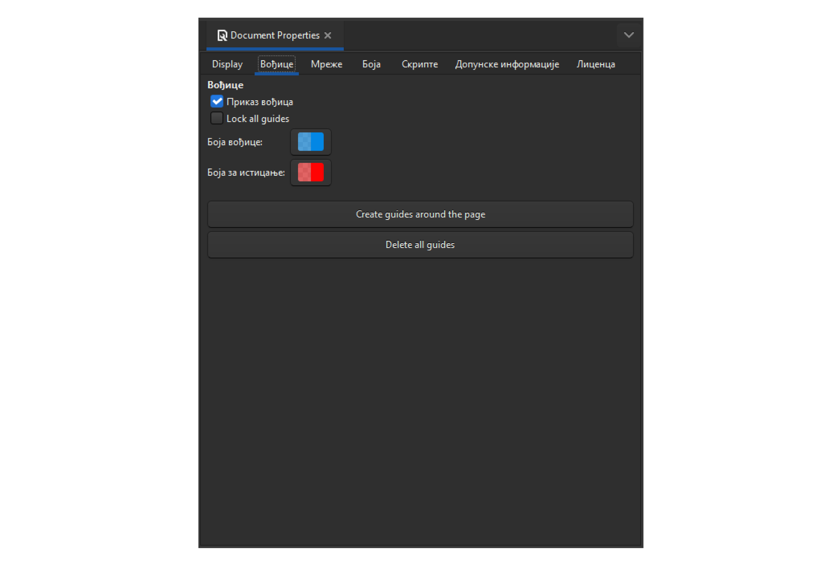
Task: Click the Document Properties dialog icon
Action: tap(222, 36)
